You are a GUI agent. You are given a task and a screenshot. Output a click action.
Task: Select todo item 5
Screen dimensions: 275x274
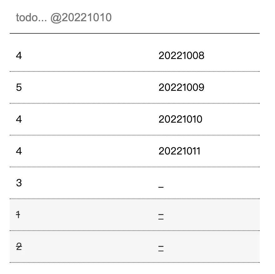click(19, 87)
